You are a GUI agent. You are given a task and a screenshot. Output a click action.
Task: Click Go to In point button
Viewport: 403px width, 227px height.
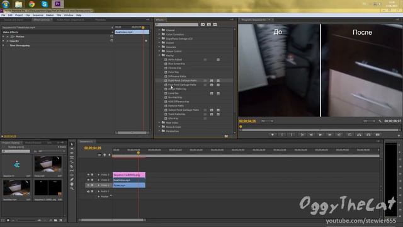302,134
